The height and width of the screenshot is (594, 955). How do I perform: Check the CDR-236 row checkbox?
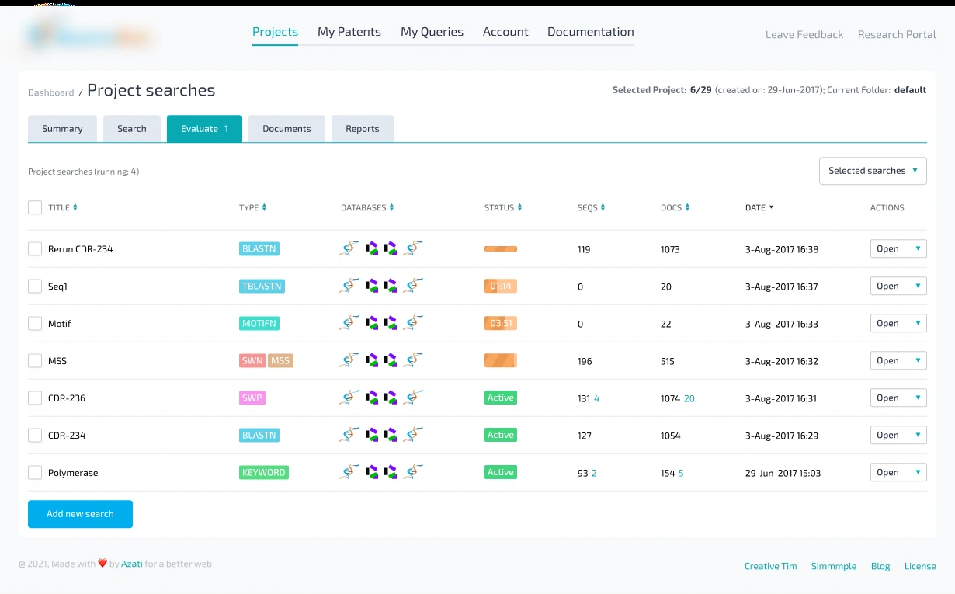tap(35, 398)
